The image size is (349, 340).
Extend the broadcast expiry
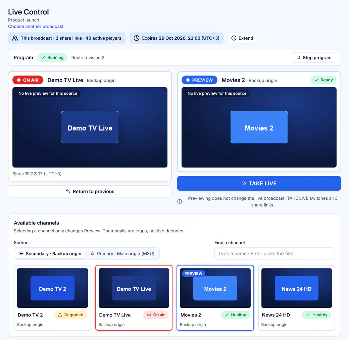[242, 38]
